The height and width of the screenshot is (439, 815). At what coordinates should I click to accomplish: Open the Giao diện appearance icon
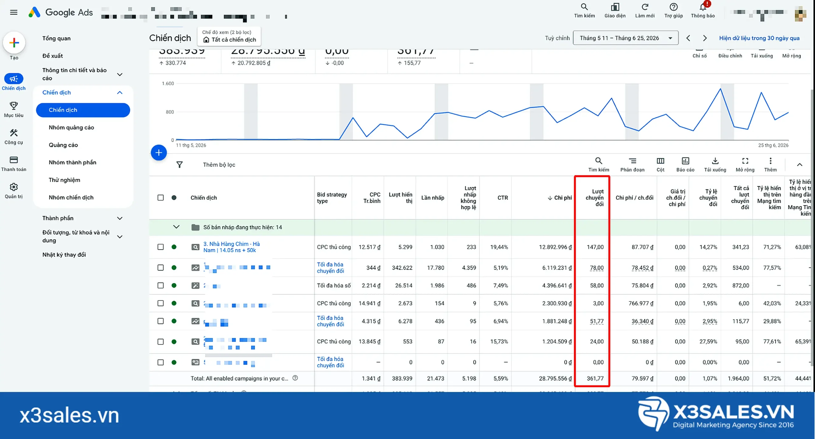[615, 10]
